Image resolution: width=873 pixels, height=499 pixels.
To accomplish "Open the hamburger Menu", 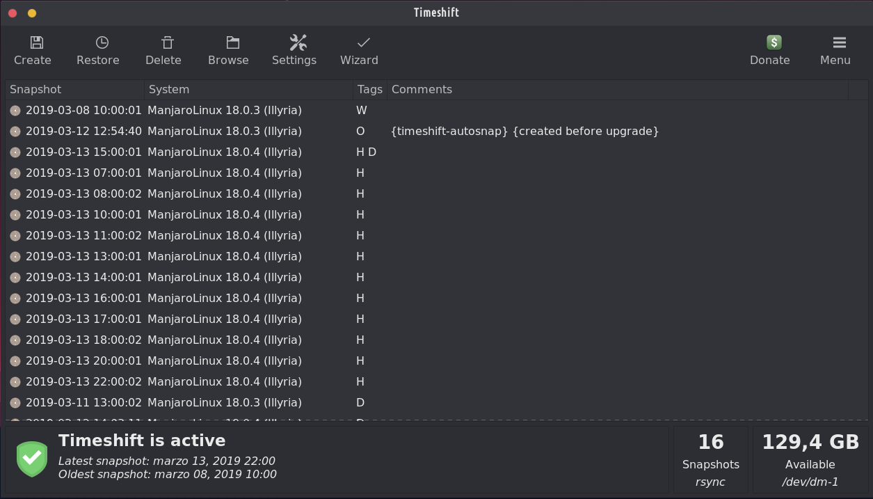I will click(x=839, y=43).
